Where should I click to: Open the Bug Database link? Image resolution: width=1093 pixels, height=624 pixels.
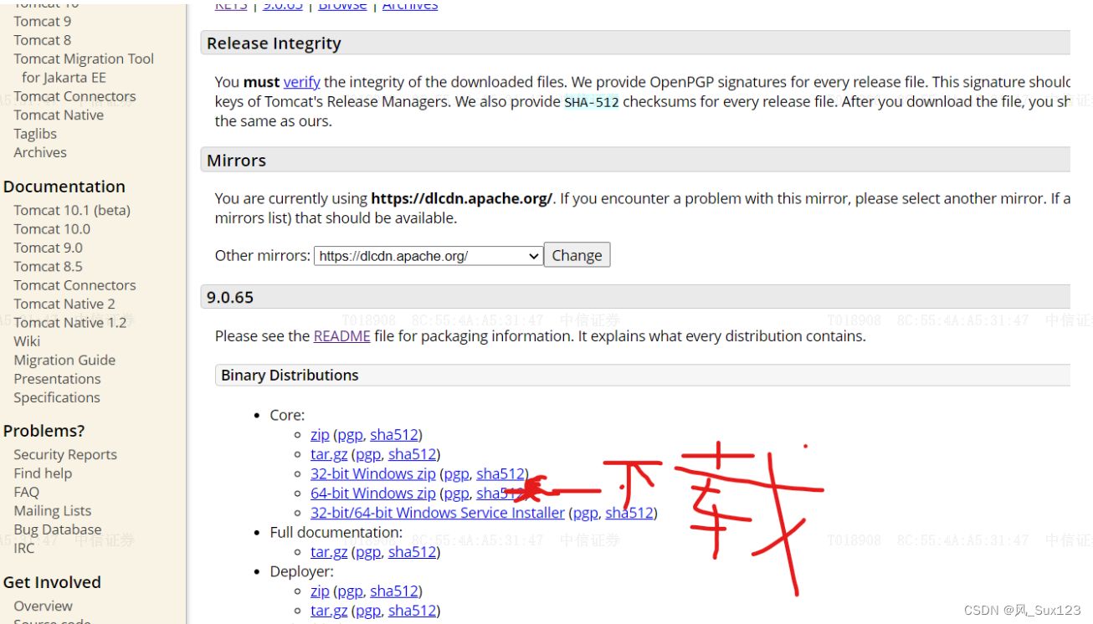point(58,529)
